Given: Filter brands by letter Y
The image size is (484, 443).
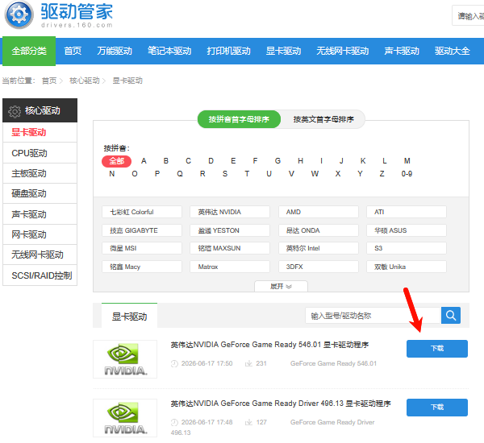Looking at the screenshot, I should 360,174.
